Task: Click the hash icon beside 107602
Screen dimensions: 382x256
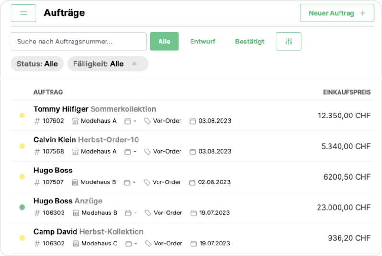Action: (x=37, y=121)
